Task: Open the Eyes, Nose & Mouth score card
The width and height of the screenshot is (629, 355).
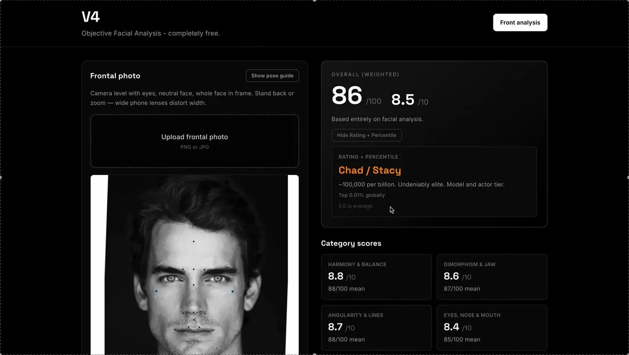Action: [x=491, y=327]
